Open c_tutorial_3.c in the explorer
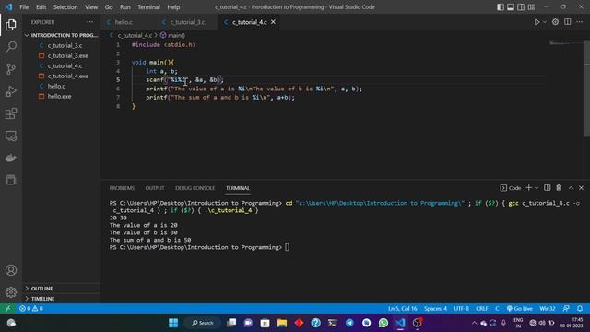 click(x=65, y=45)
